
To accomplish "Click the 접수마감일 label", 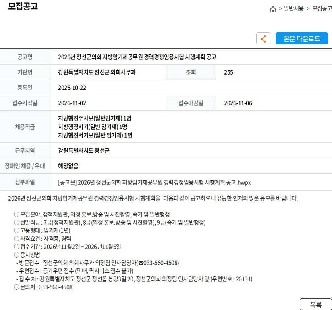I will tap(191, 103).
